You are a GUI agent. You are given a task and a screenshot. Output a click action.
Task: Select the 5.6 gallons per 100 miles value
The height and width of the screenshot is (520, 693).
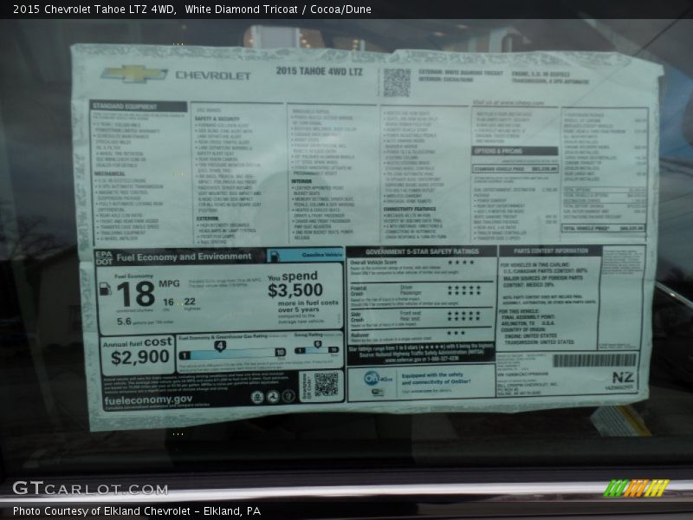click(x=124, y=322)
